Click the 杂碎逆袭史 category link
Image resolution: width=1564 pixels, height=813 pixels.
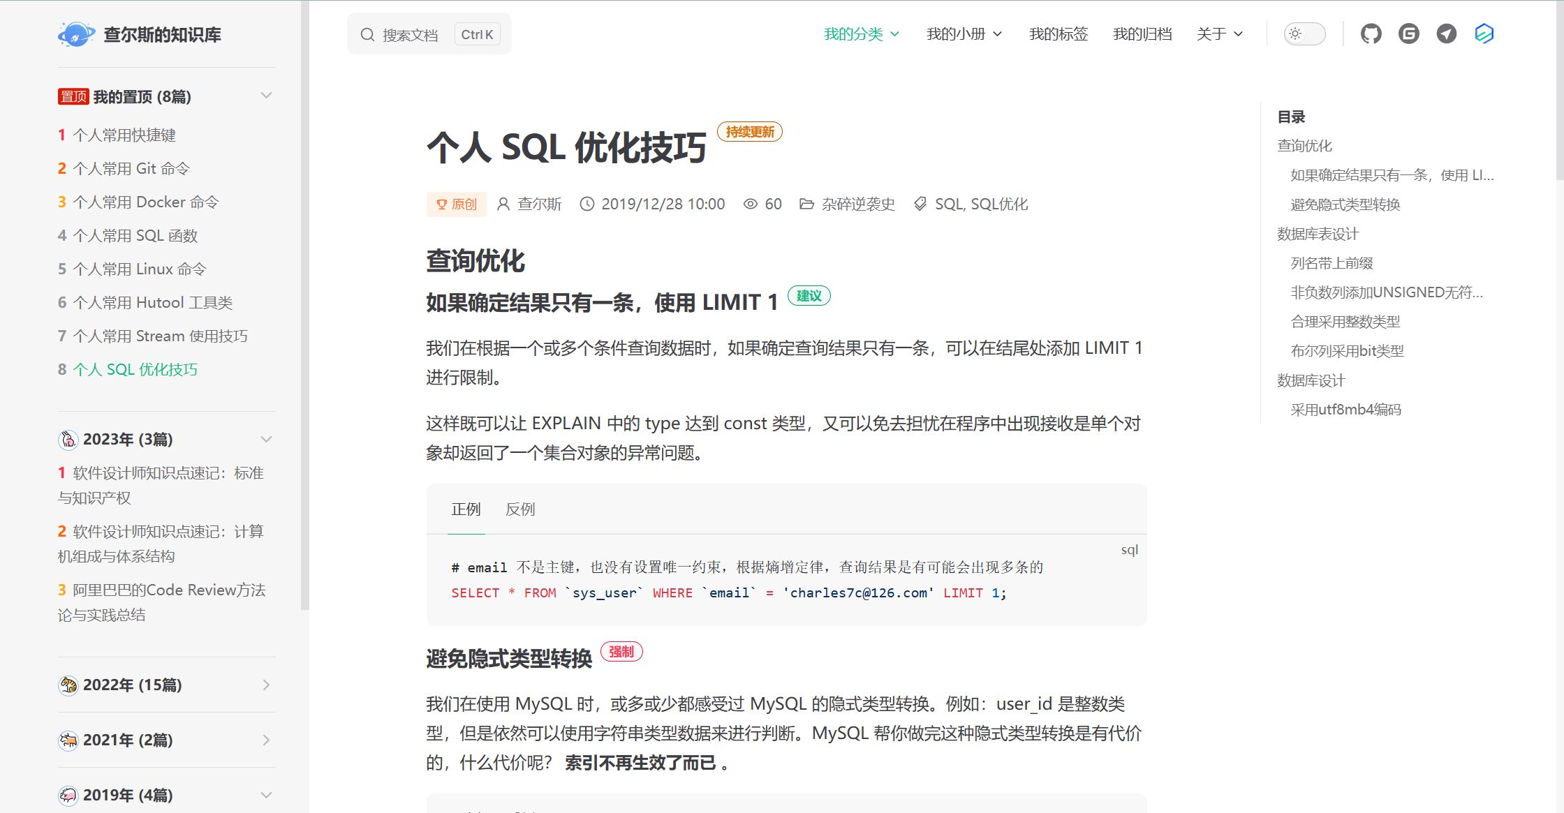pyautogui.click(x=858, y=204)
